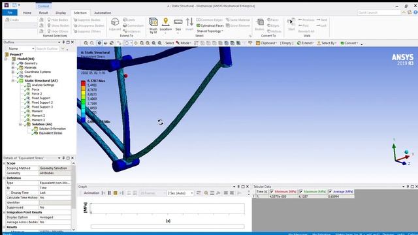This screenshot has width=418, height=235.
Task: Click the animation timeline bar under graph
Action: 167,227
